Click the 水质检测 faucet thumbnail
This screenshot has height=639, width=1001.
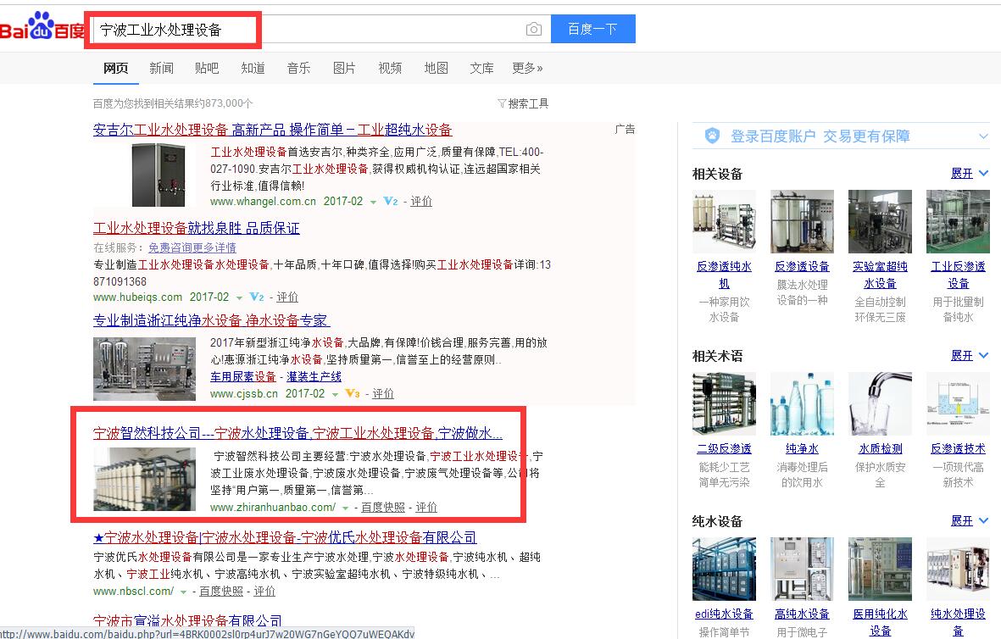point(880,404)
